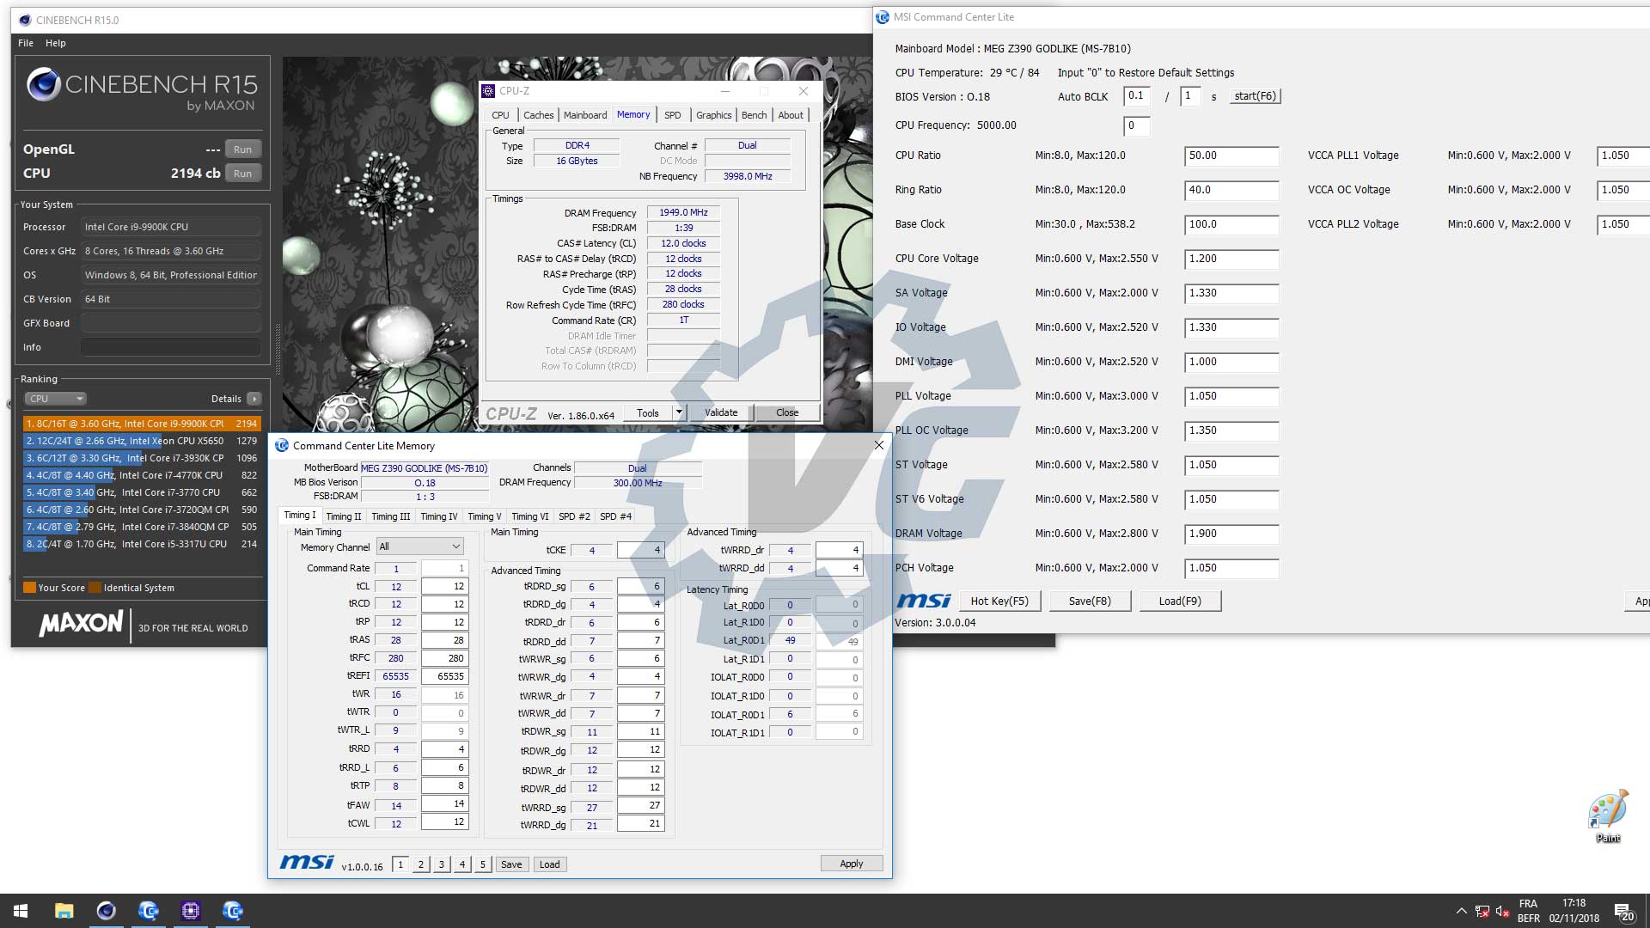Select Xeon X5650 ranking row
The image size is (1650, 928).
pyautogui.click(x=142, y=441)
